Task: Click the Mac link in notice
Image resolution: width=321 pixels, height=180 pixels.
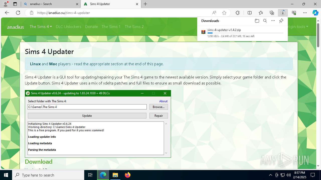Action: 53,64
